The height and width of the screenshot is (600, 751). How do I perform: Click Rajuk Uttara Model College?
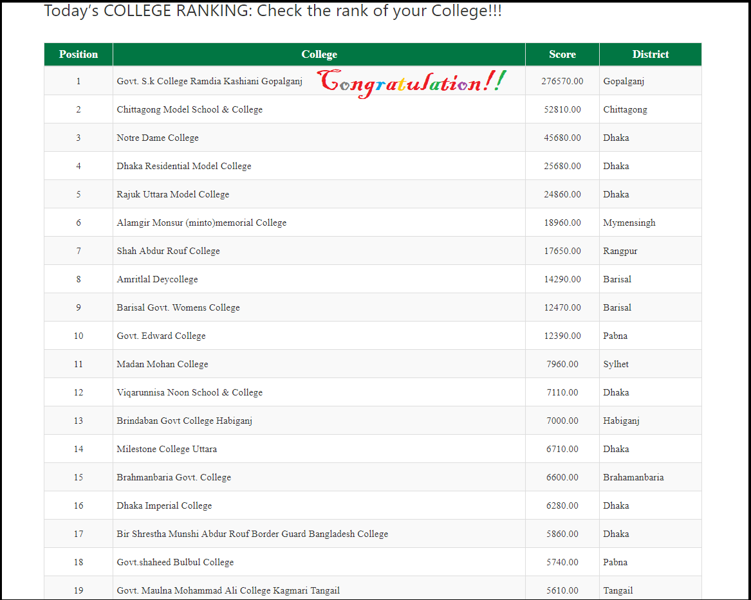[x=173, y=194]
